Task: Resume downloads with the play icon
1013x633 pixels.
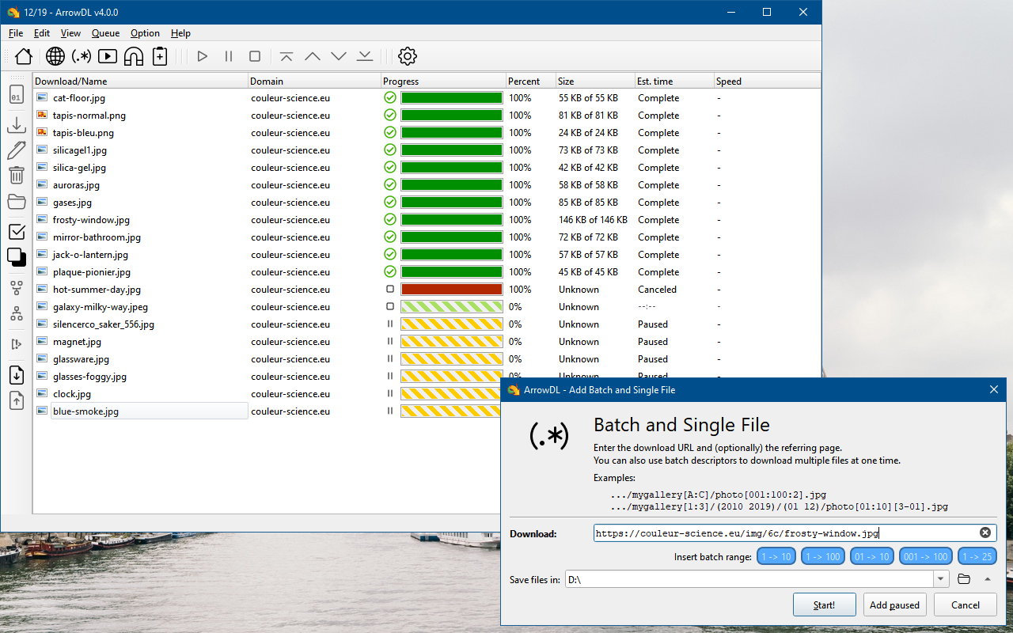Action: pyautogui.click(x=203, y=56)
